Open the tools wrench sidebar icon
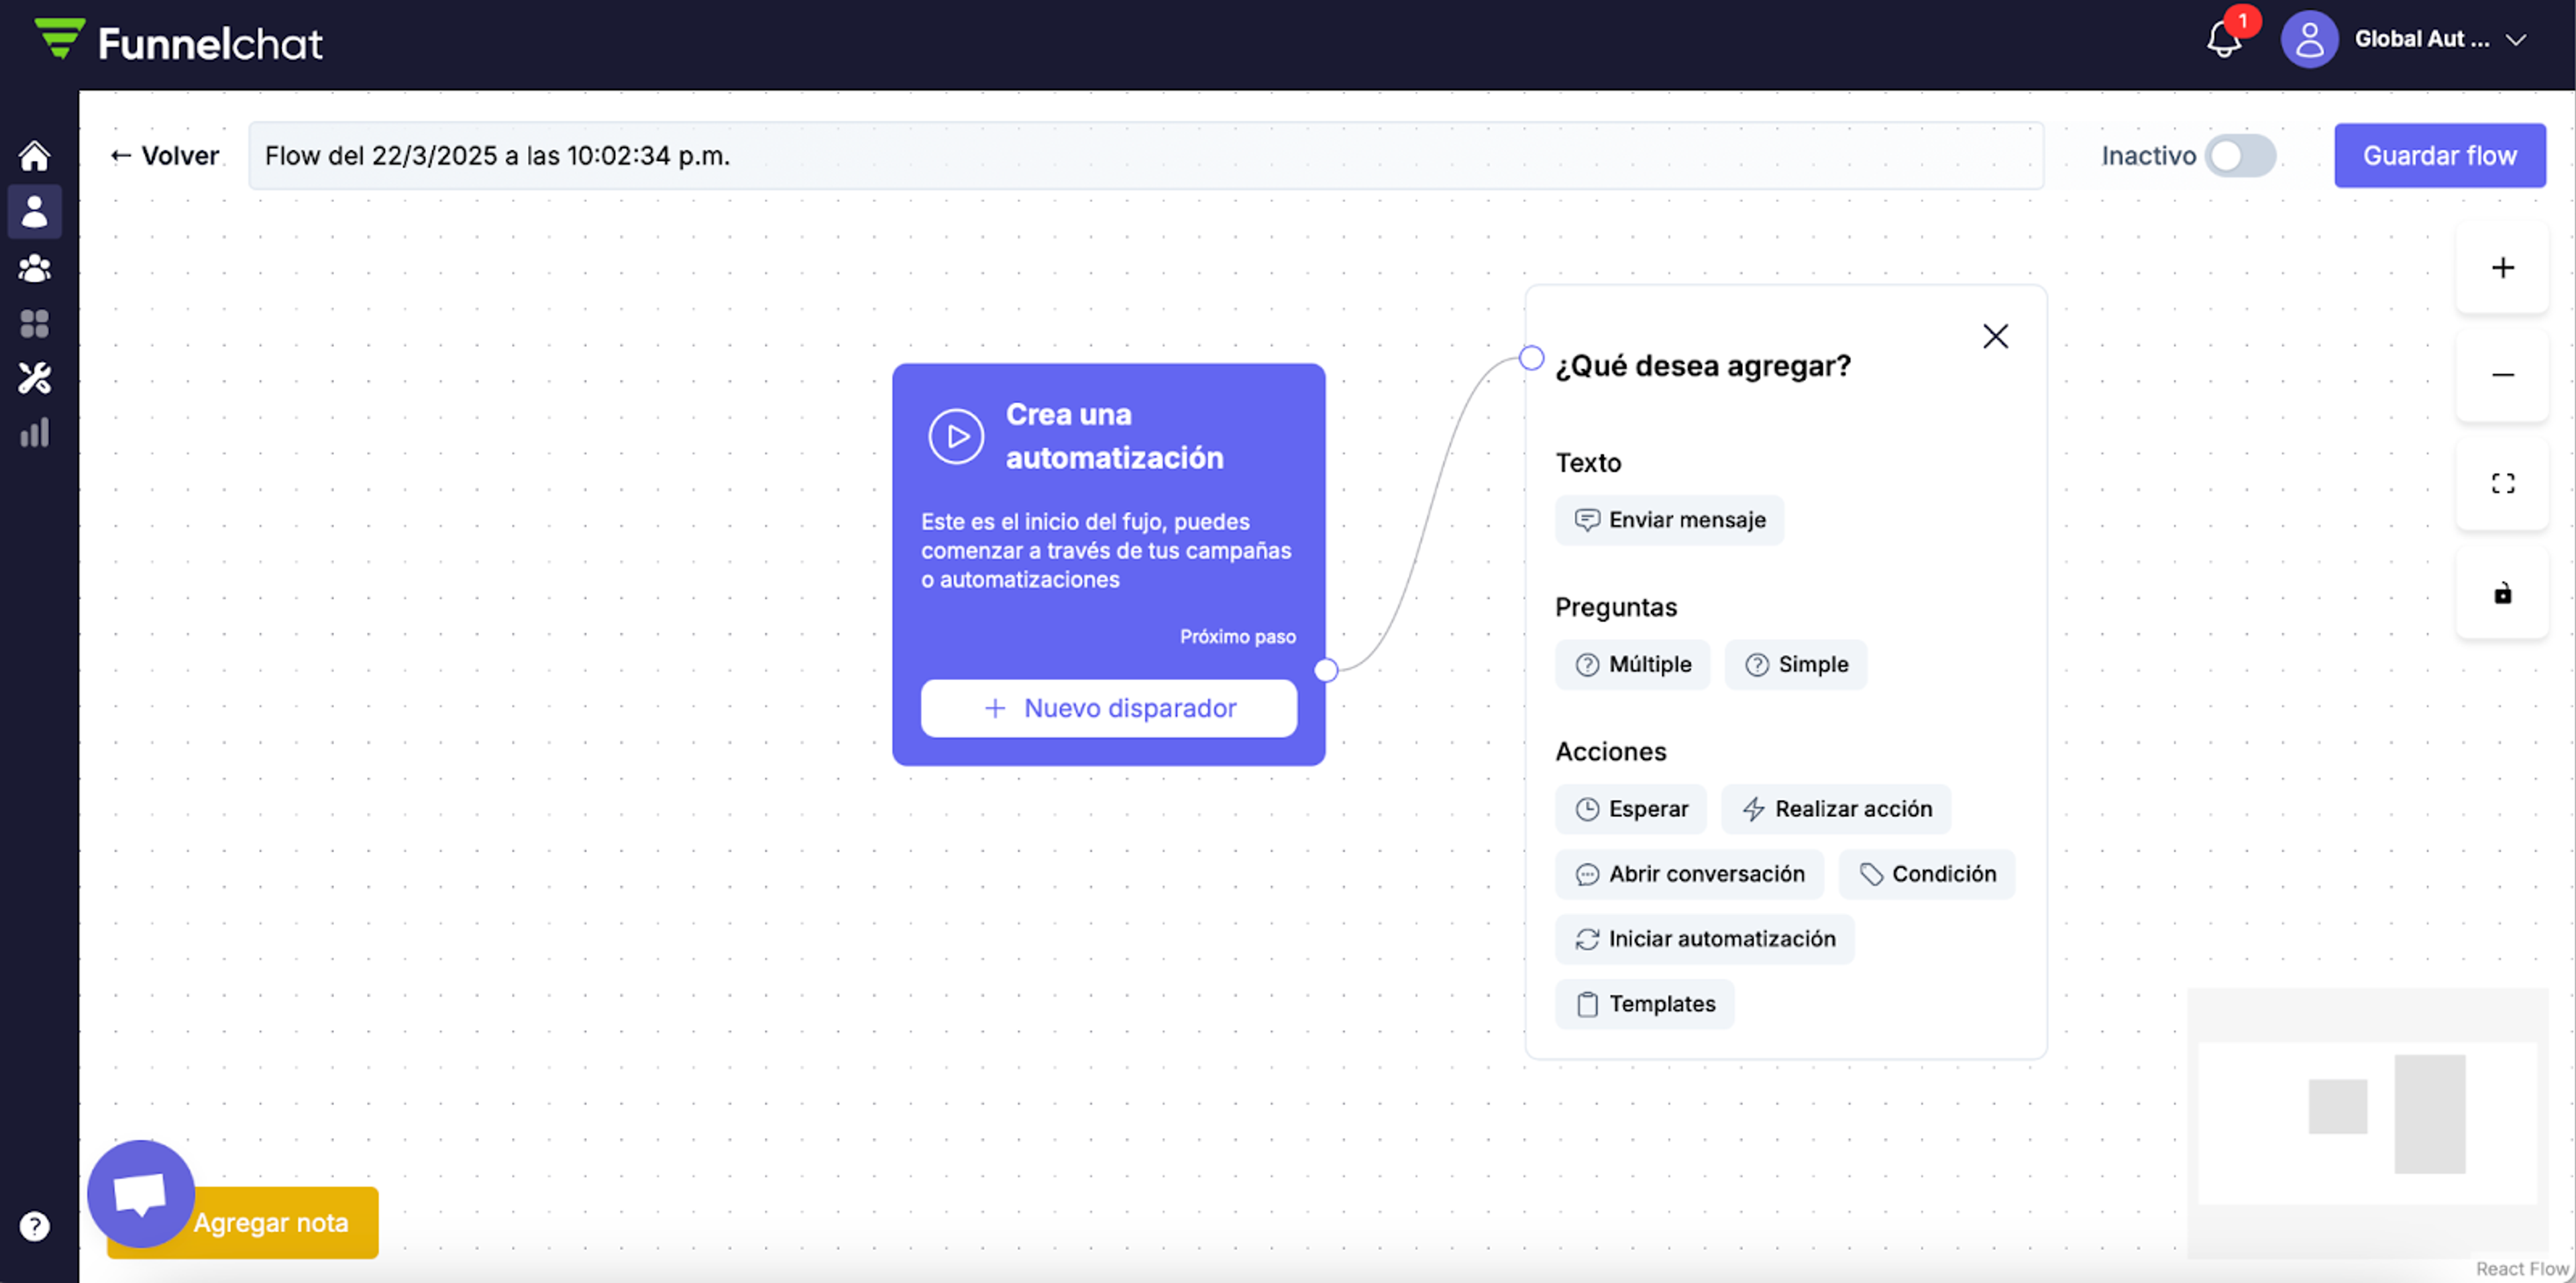The width and height of the screenshot is (2576, 1283). (34, 378)
